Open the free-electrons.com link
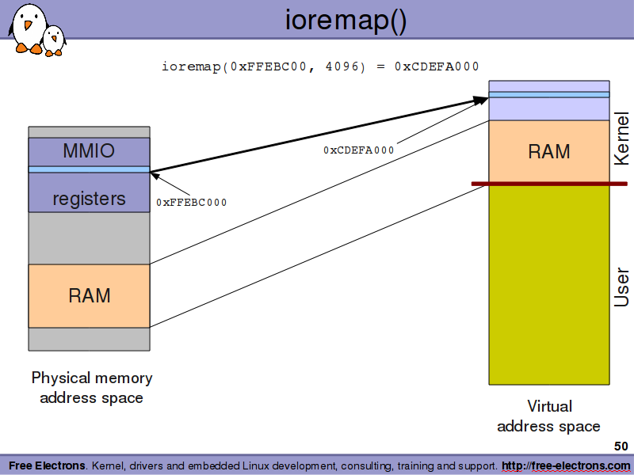Screen dimensions: 634x475 click(566, 465)
